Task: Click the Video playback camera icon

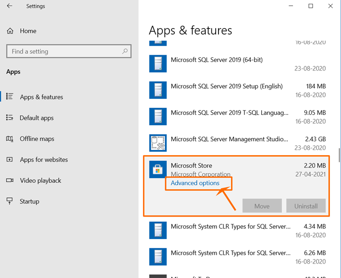Action: click(x=10, y=181)
